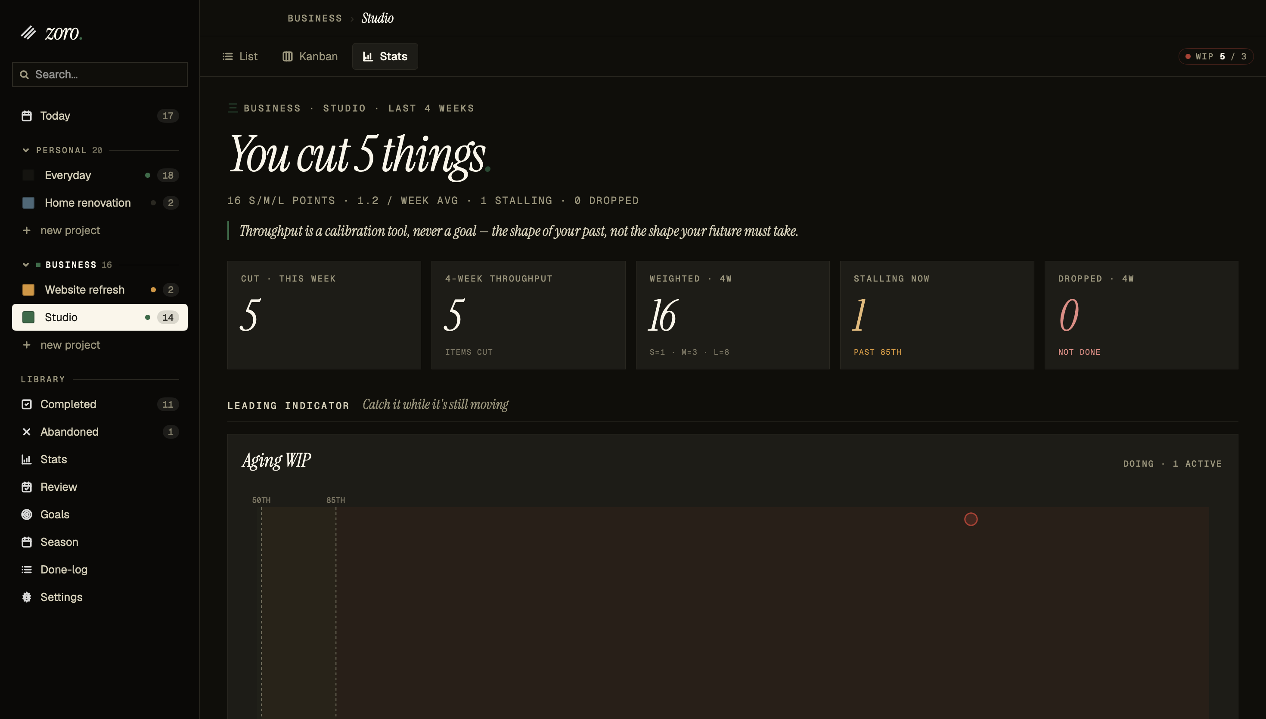Open Abandoned via the X icon
The image size is (1266, 719).
[27, 431]
